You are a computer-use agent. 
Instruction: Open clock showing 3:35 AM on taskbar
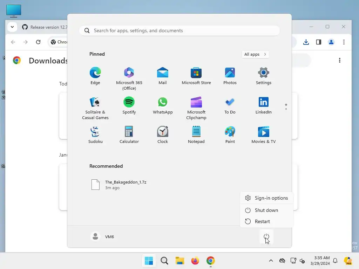(x=320, y=261)
